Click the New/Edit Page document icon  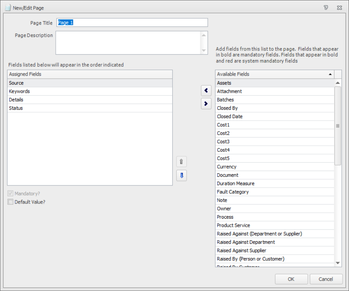coord(8,8)
